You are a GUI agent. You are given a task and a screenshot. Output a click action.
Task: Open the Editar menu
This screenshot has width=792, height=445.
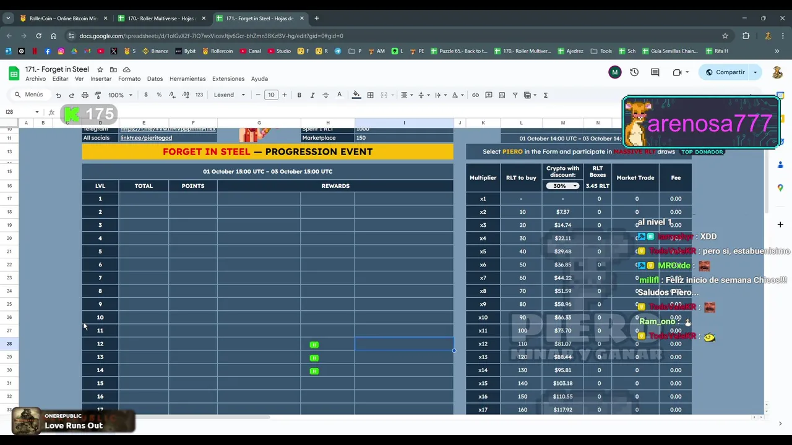60,79
